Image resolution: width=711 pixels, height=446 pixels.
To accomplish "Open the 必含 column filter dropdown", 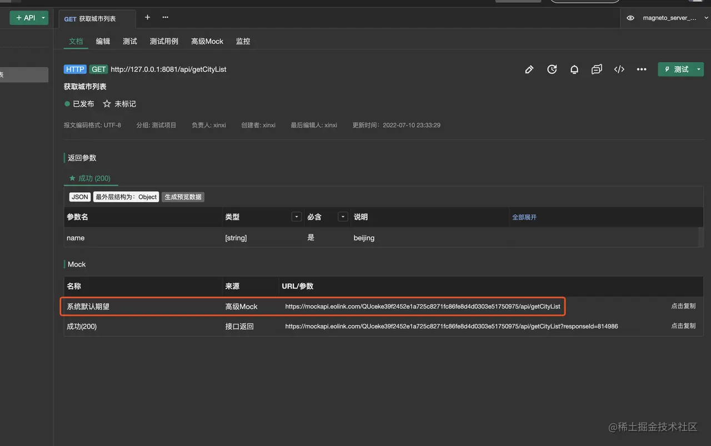I will 343,217.
